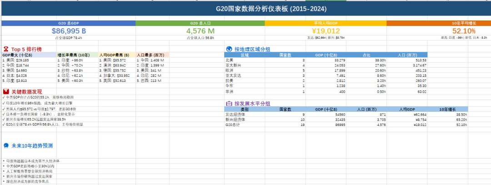Select the blue G20 总GDP header card
Viewport: 491px width, 185px height.
(69, 23)
